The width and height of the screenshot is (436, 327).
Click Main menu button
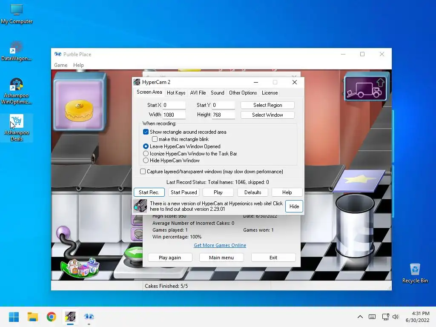(x=221, y=258)
